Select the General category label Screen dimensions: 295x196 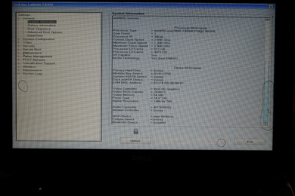pyautogui.click(x=29, y=18)
